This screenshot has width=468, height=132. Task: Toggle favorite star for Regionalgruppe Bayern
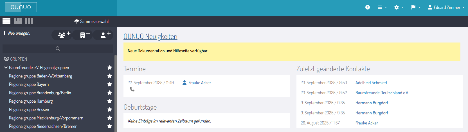[x=110, y=84]
